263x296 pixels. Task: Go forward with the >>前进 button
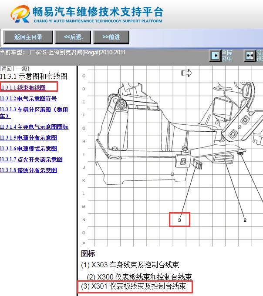(111, 37)
